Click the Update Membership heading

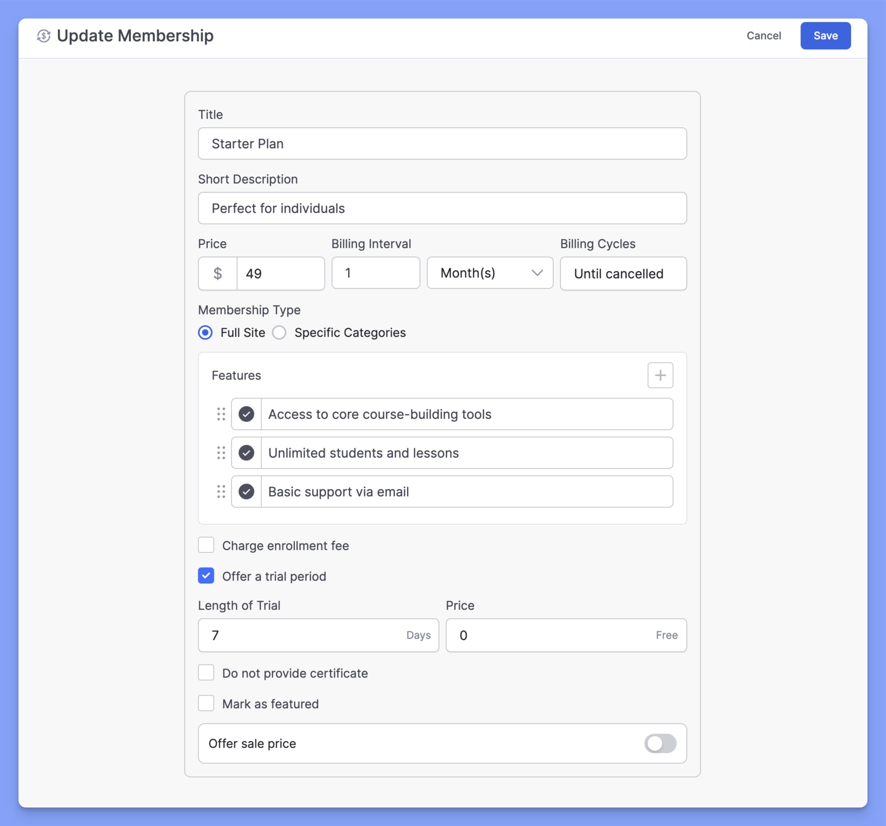[135, 36]
